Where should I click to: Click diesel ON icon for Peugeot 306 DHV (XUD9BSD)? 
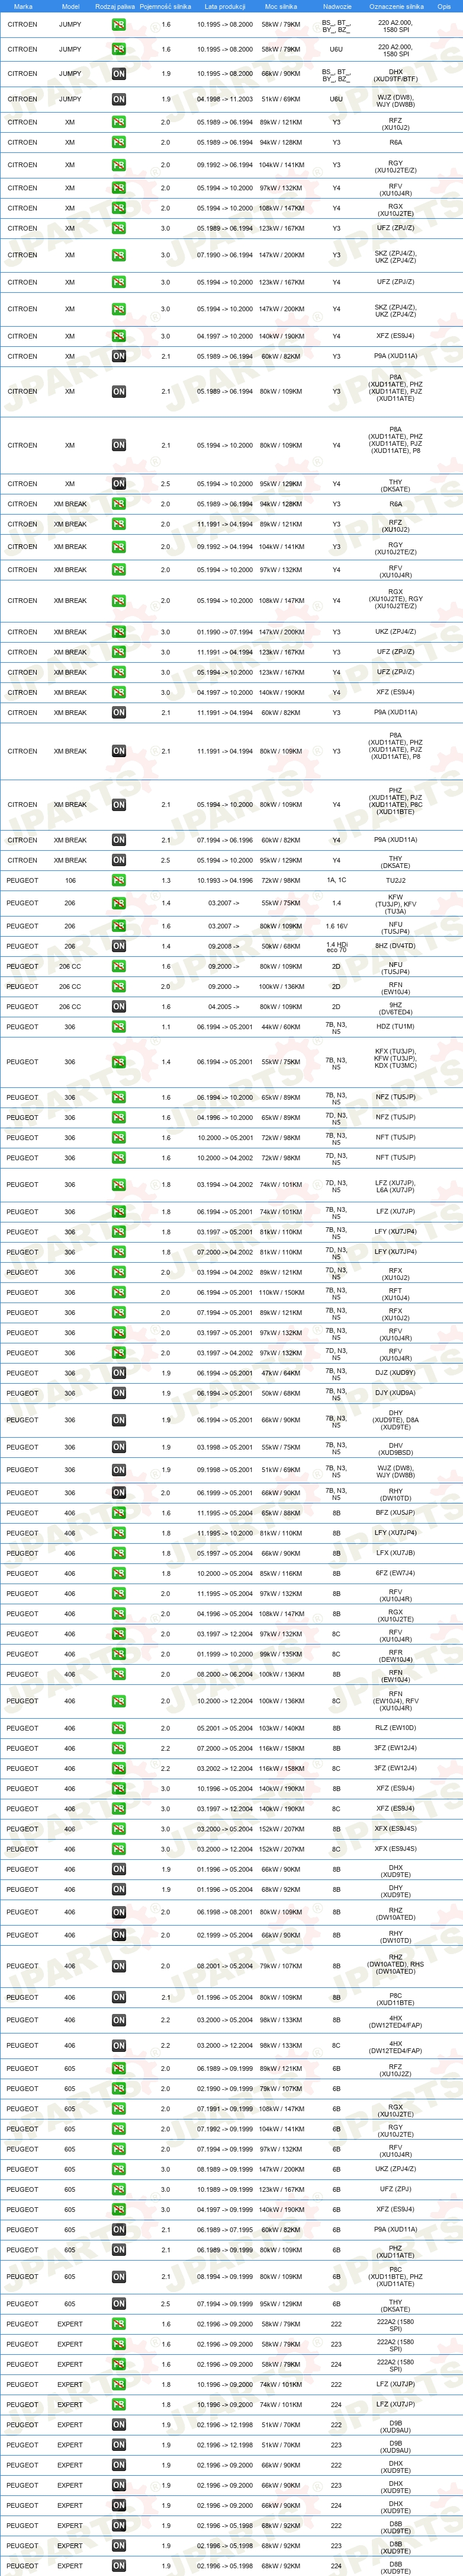tap(119, 1447)
